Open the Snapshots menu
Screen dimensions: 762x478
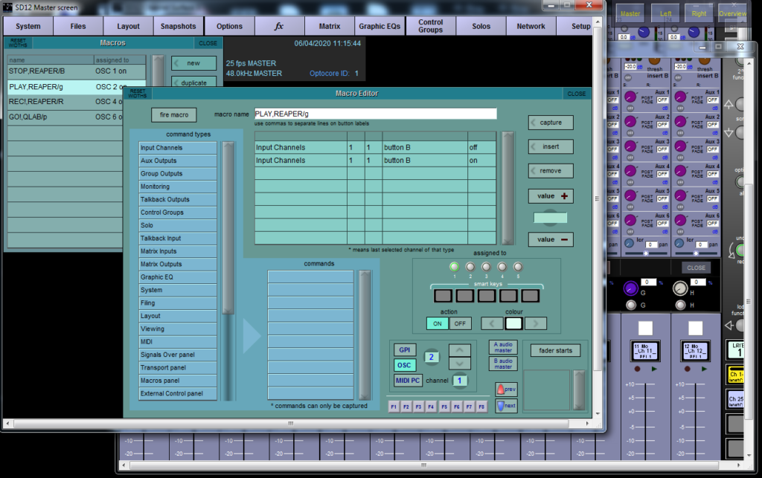click(x=179, y=26)
